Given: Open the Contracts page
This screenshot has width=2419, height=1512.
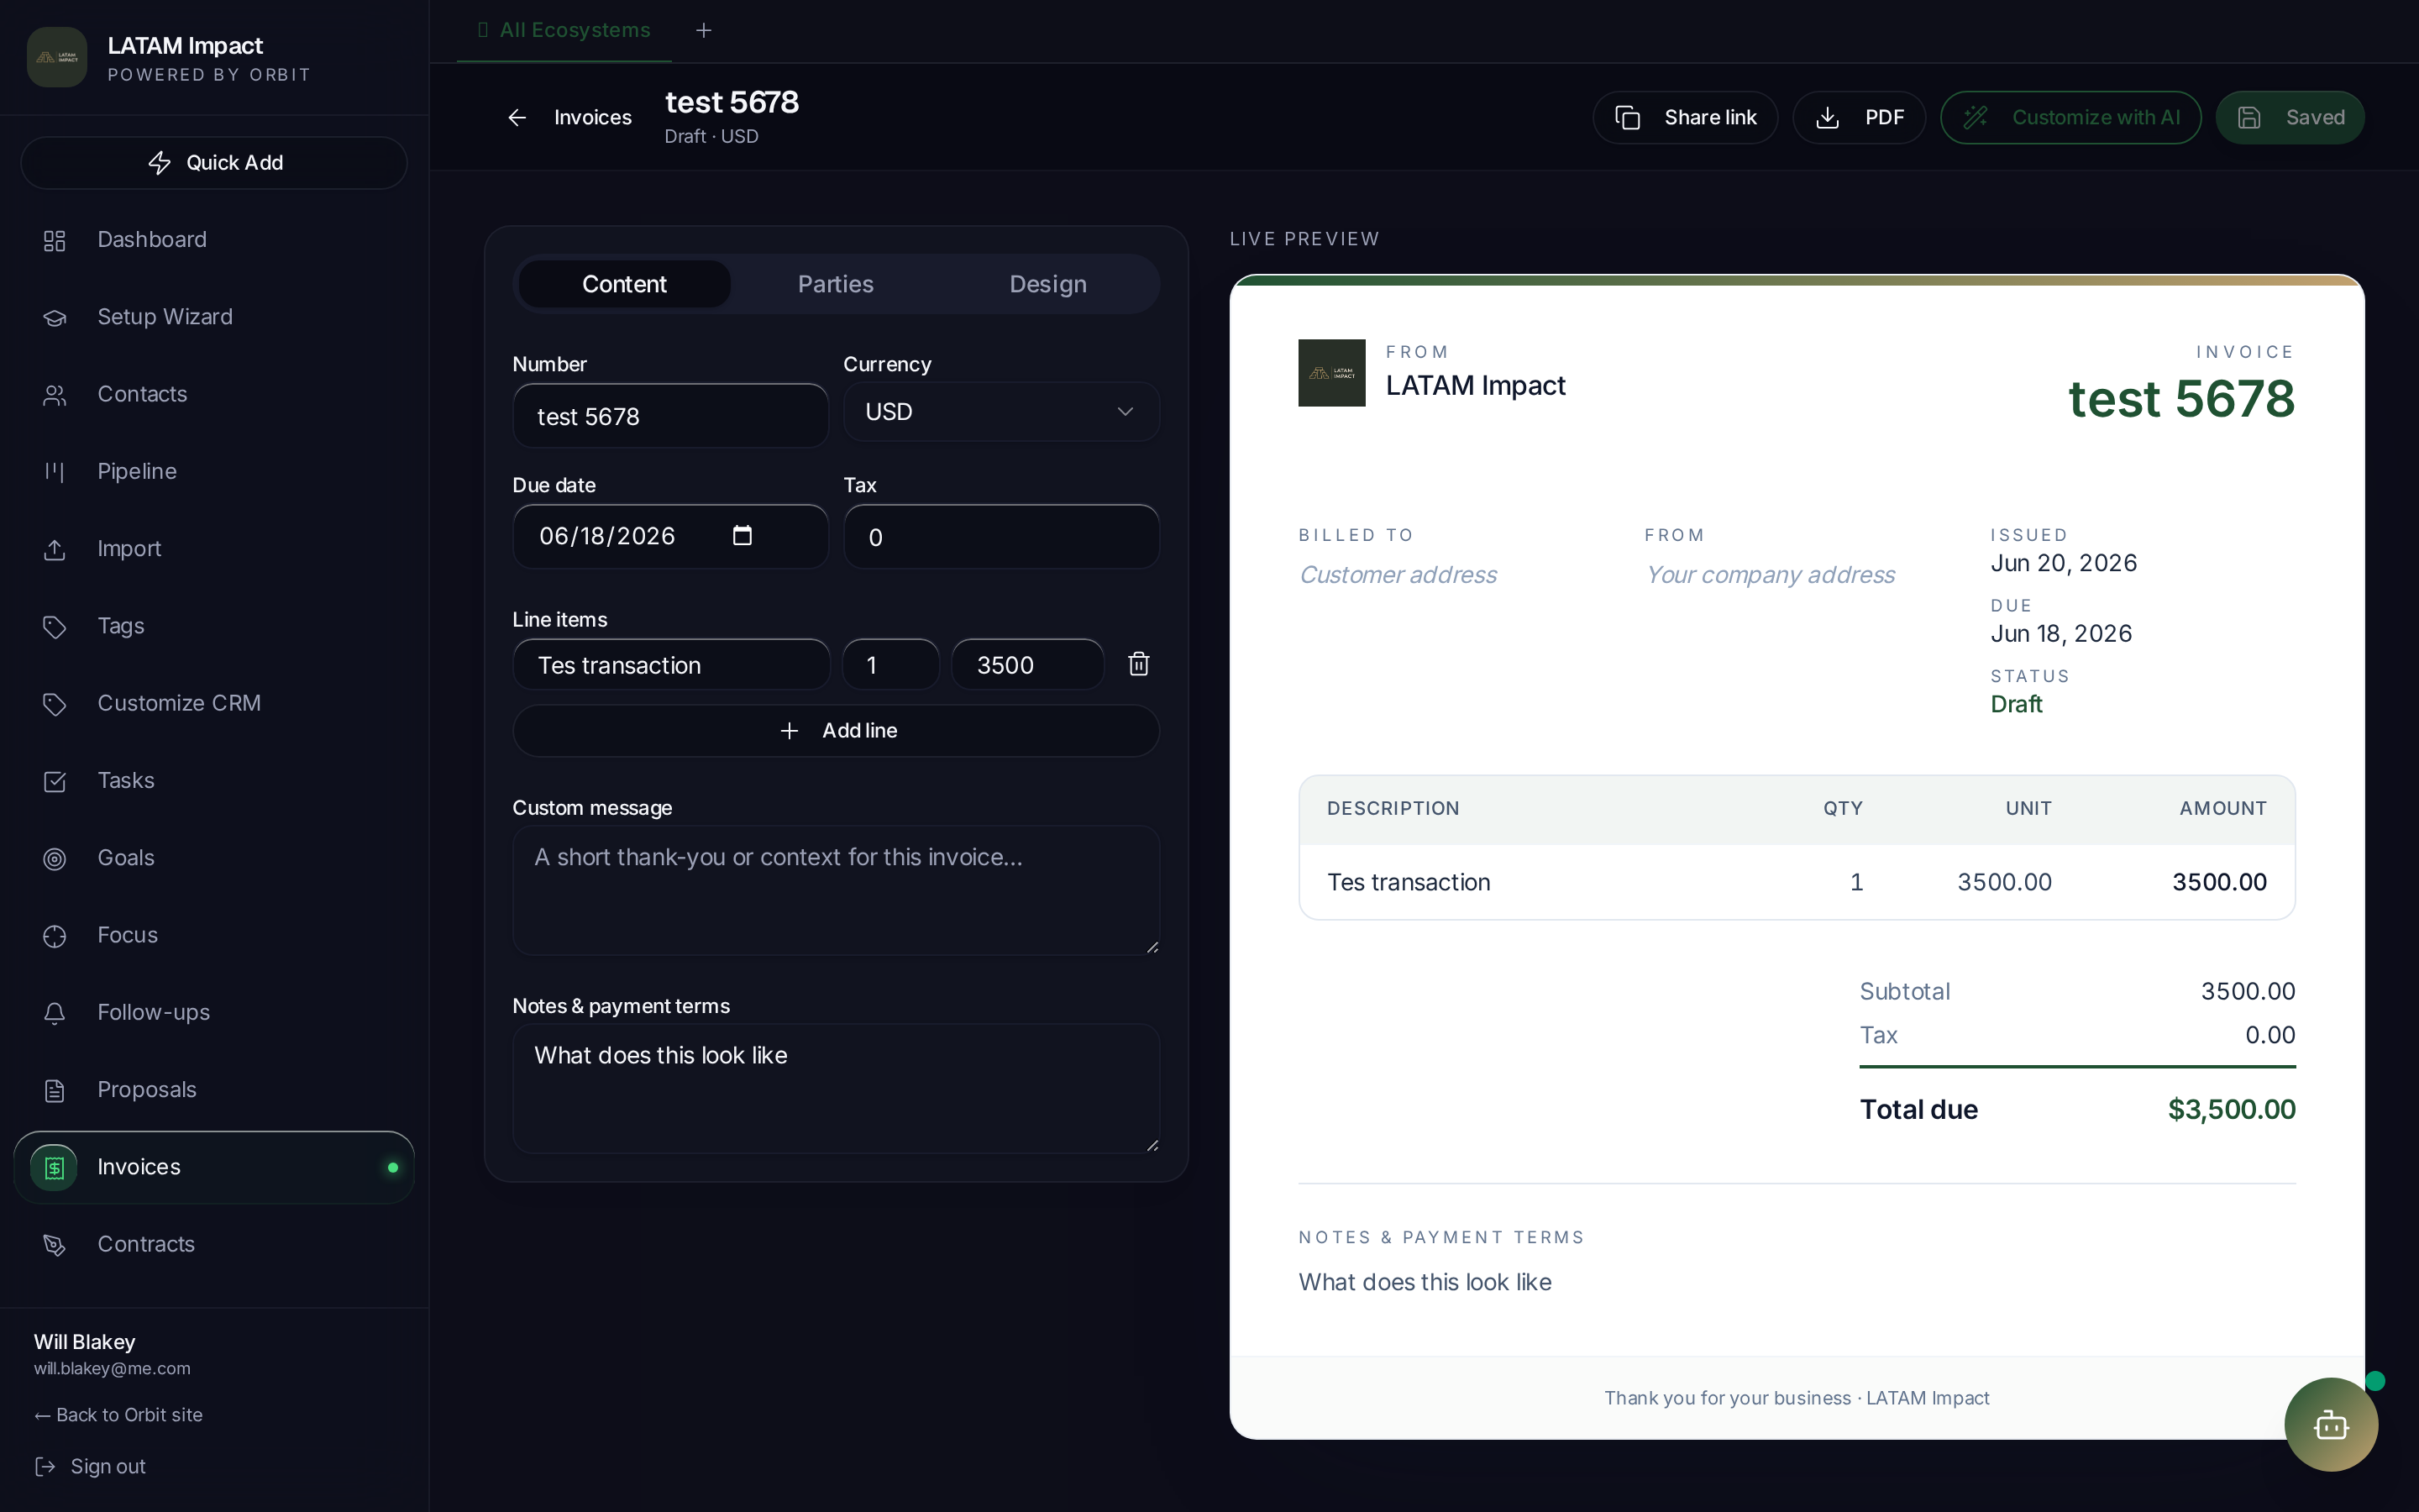Looking at the screenshot, I should tap(214, 1244).
